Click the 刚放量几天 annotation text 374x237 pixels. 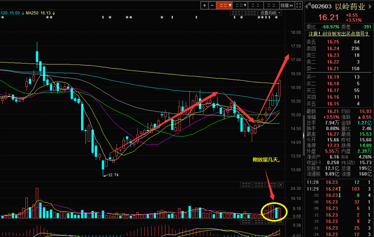pos(267,160)
